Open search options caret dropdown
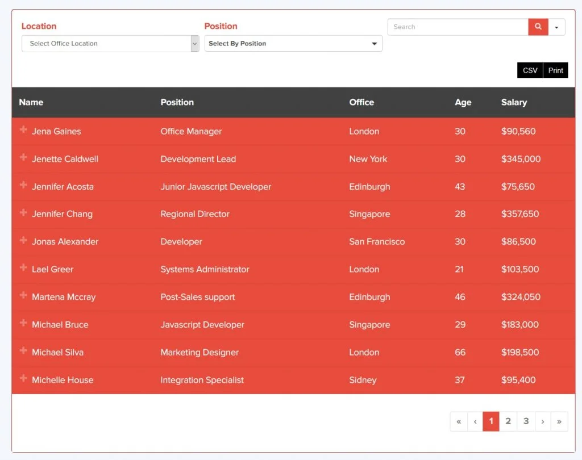The height and width of the screenshot is (460, 582). click(556, 27)
